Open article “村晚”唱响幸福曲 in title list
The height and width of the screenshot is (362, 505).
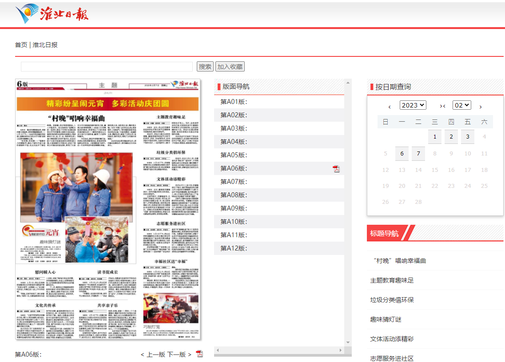(398, 261)
